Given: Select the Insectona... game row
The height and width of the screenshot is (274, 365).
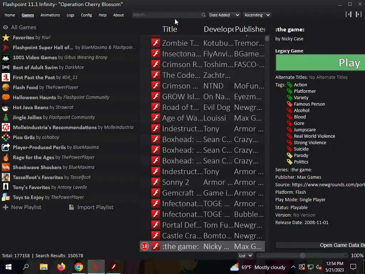Looking at the screenshot, I should (202, 54).
